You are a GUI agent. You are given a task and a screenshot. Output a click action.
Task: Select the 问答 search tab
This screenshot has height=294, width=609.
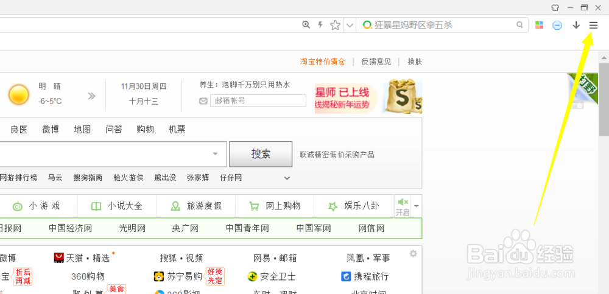[114, 130]
